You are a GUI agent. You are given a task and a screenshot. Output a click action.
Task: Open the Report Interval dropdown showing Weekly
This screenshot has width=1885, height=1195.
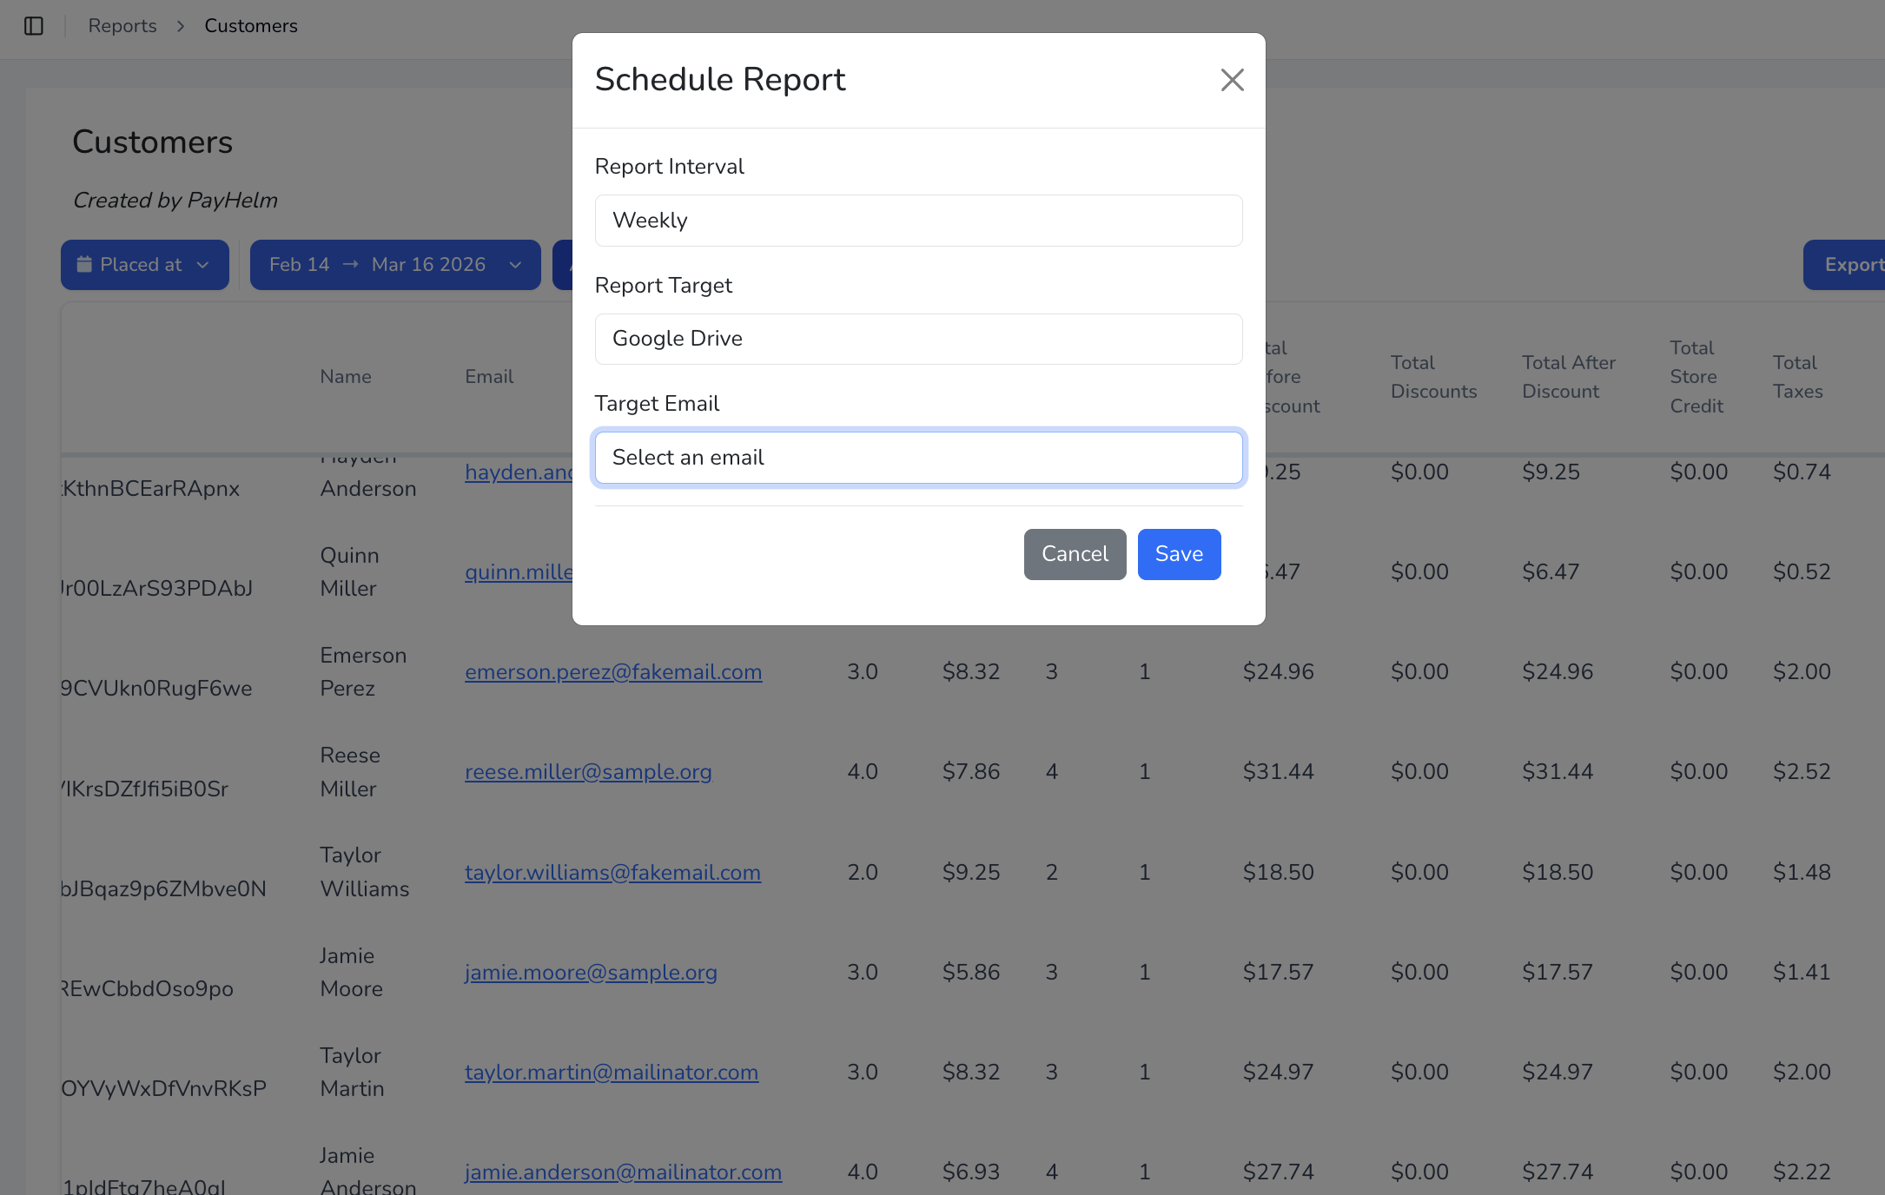[918, 221]
